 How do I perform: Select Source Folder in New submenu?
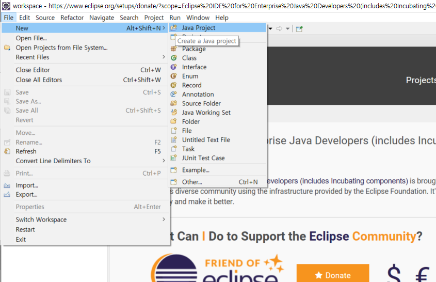click(217, 103)
